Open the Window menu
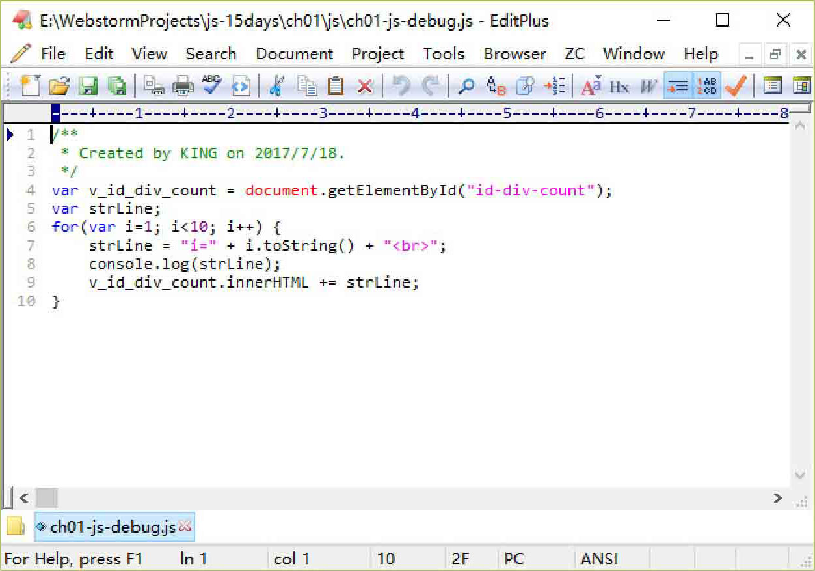Viewport: 815px width, 571px height. pos(634,53)
